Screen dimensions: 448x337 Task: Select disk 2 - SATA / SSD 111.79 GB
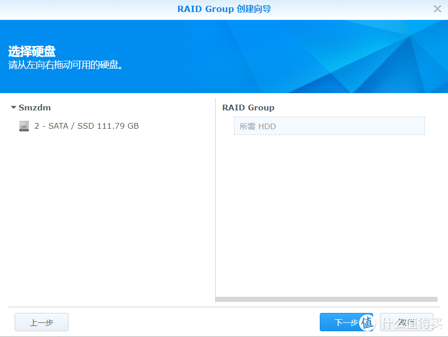[x=86, y=126]
